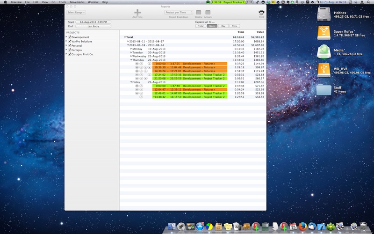Select orange 14:30:24 Pictures+ time bar
Image resolution: width=374 pixels, height=234 pixels.
[x=190, y=71]
